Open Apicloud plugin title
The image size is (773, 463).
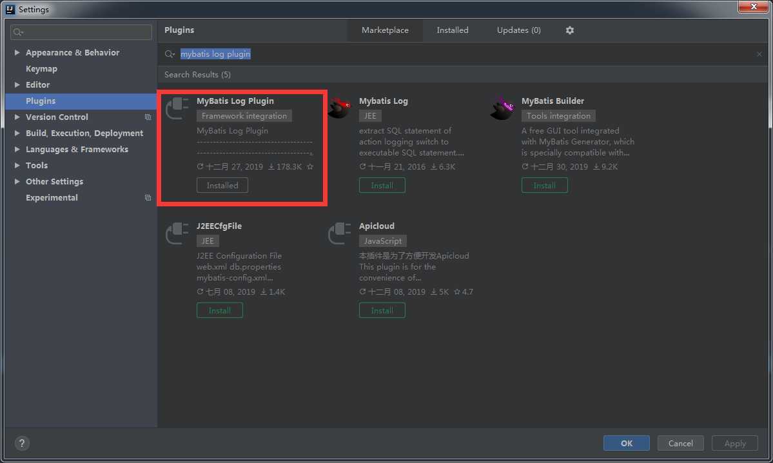[x=377, y=226]
